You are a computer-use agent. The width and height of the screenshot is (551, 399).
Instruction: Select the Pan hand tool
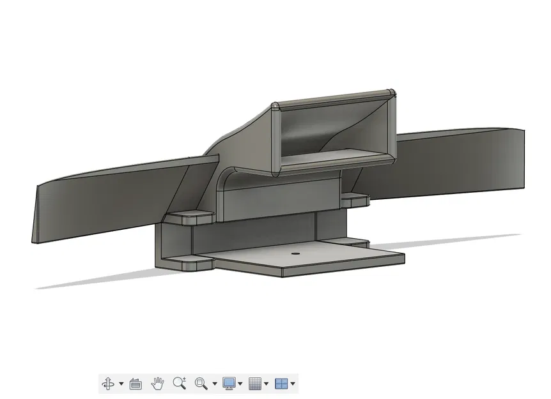tap(158, 384)
